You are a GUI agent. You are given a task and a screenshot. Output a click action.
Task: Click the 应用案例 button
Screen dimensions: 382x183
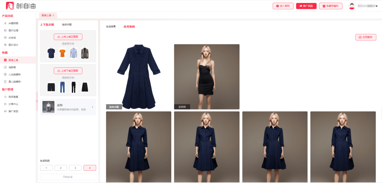[x=366, y=37]
